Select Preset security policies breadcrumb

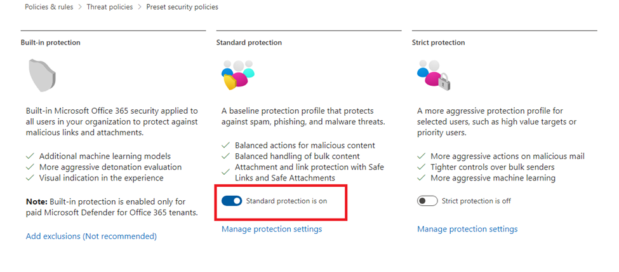[x=182, y=7]
